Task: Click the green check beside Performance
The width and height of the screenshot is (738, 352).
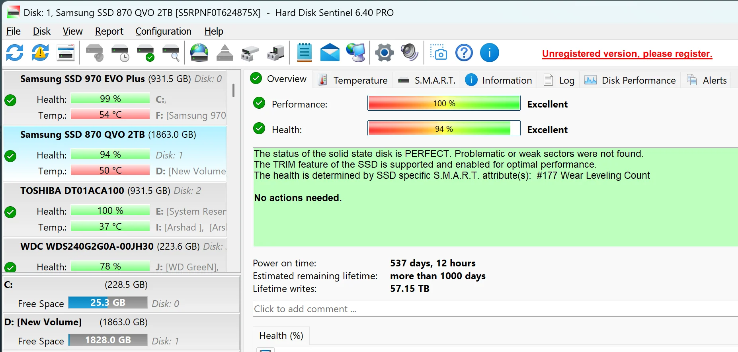Action: click(x=259, y=103)
